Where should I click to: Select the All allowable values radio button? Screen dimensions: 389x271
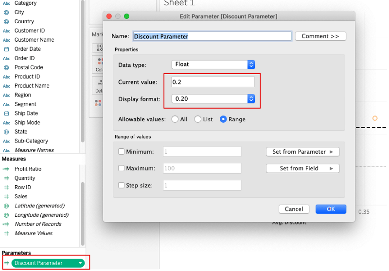(x=175, y=119)
